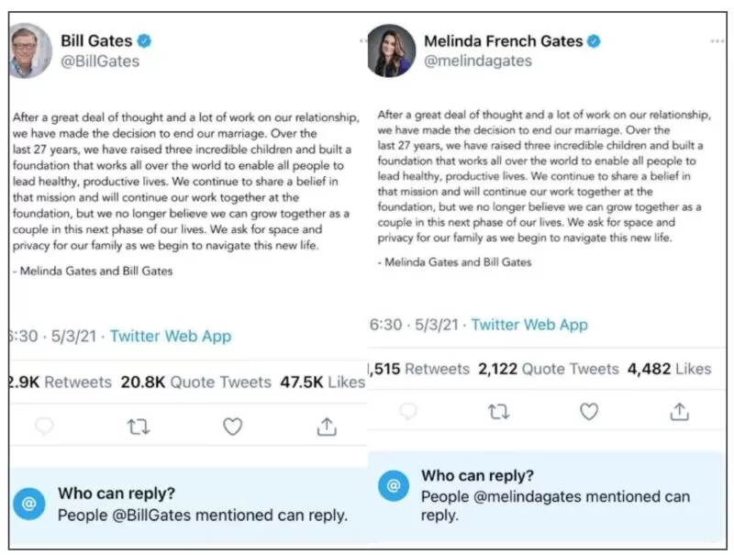The image size is (734, 555).
Task: Open the @melindagates handle
Action: point(478,61)
